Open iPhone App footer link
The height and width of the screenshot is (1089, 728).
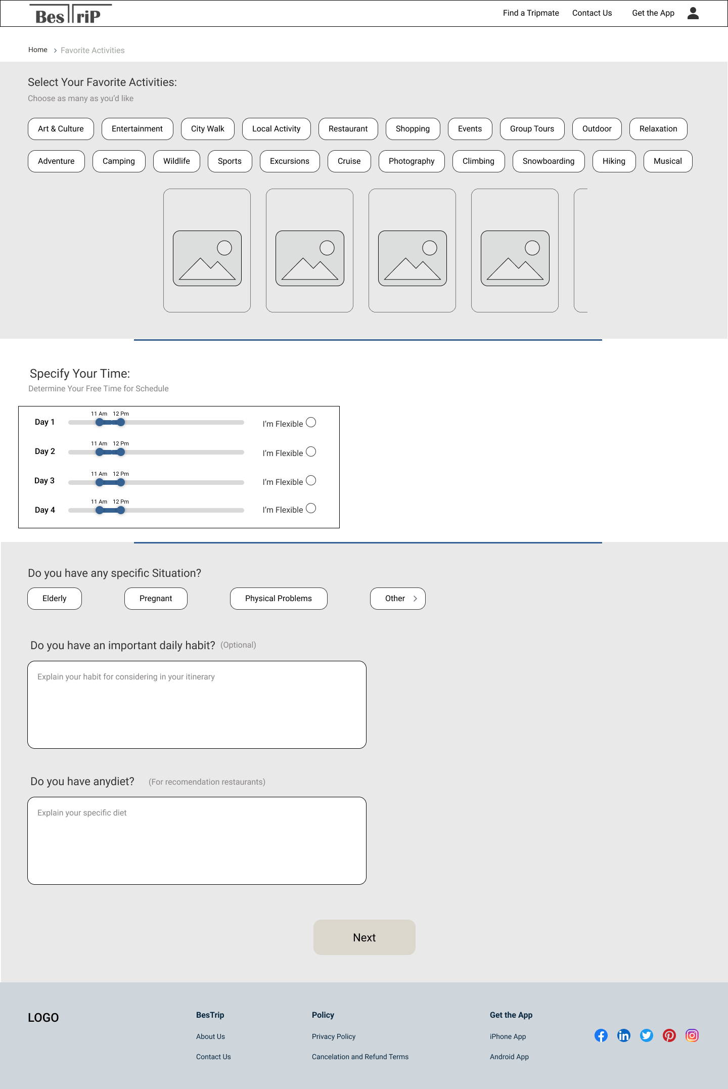[x=508, y=1036]
